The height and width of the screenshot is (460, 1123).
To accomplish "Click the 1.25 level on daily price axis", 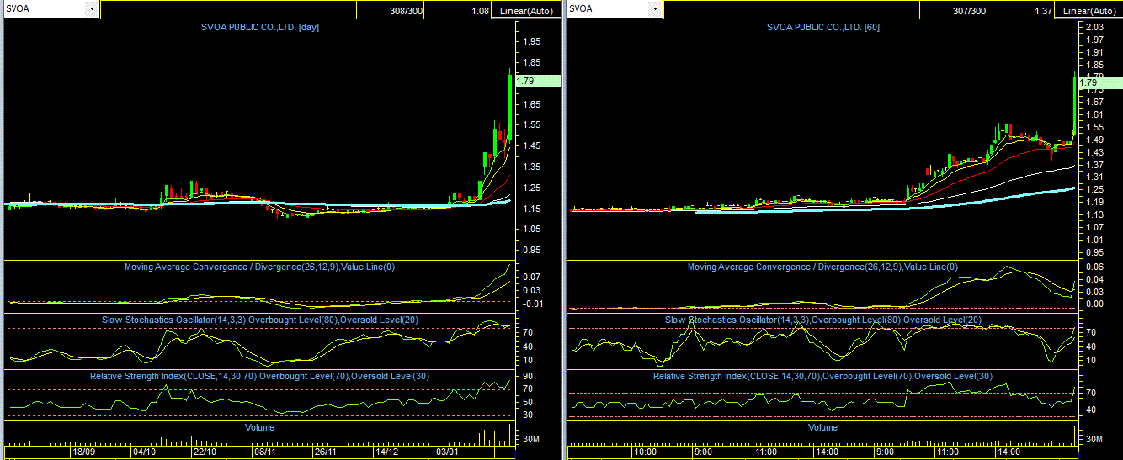I will tap(531, 188).
